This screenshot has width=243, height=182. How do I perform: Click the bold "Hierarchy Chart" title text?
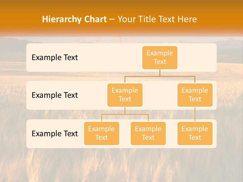[x=74, y=19]
